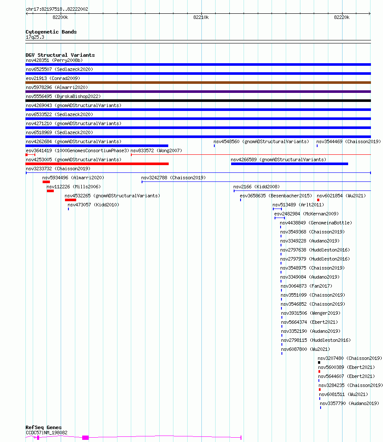The width and height of the screenshot is (383, 442).
Task: Open the nsv5664374 (Ebert2021) label
Action: click(x=309, y=322)
